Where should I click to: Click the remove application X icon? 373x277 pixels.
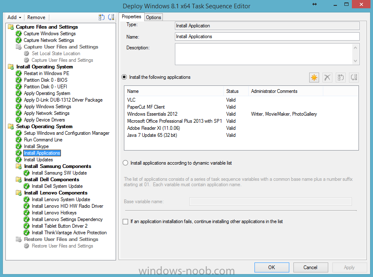[327, 78]
